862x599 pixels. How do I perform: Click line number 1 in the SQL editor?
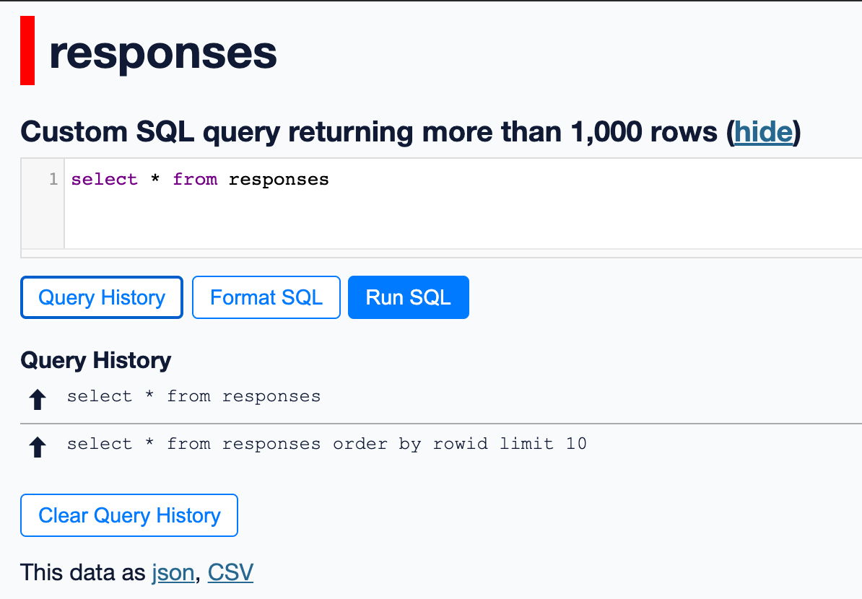53,179
